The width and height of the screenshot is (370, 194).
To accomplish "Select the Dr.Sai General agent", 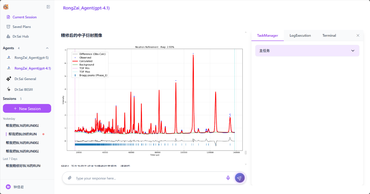I will pos(25,79).
